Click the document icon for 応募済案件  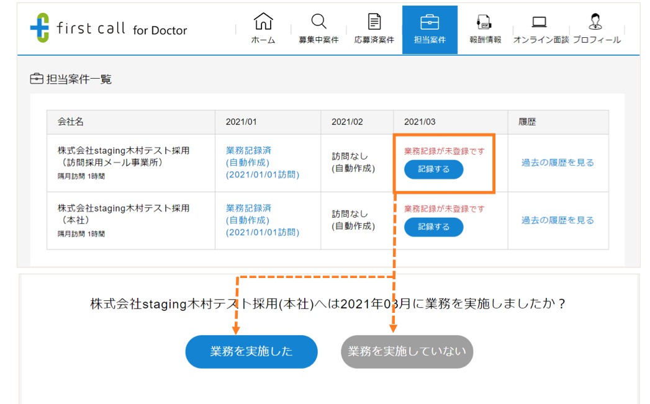coord(374,22)
